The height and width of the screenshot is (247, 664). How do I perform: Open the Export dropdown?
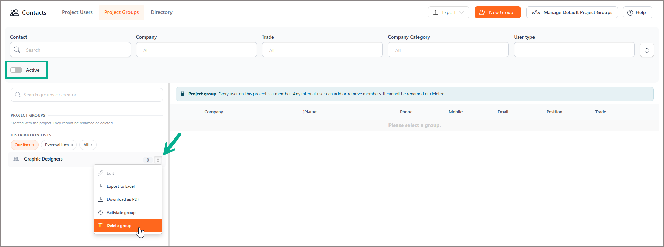(x=448, y=12)
